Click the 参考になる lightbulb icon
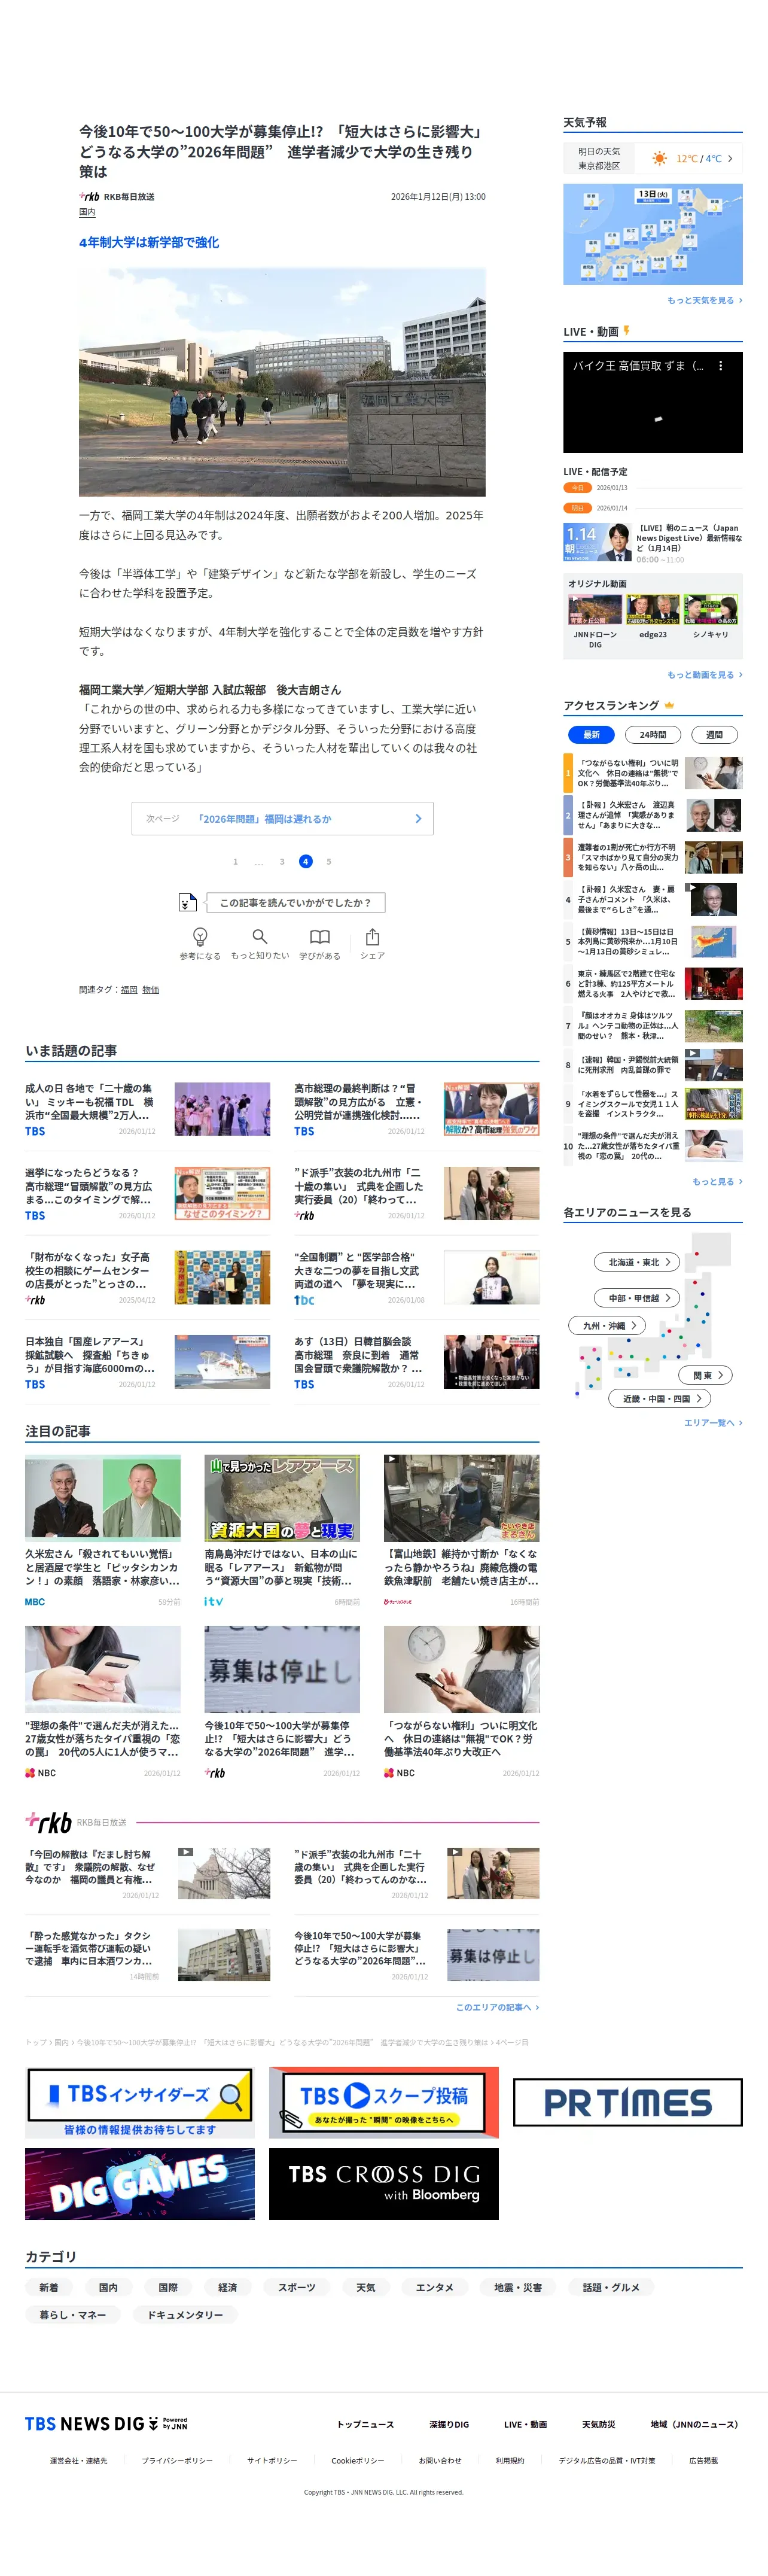This screenshot has width=768, height=2576. (x=200, y=937)
